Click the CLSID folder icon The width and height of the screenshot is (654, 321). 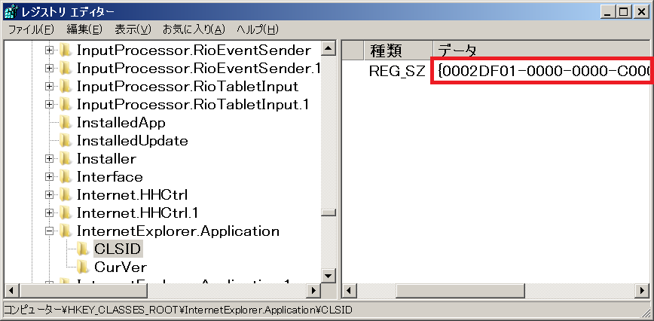tap(83, 249)
